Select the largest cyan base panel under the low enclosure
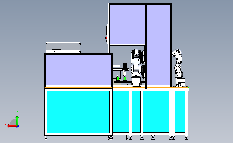 (x=78, y=112)
